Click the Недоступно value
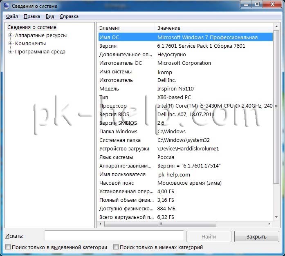Viewport: 285px width, 256px height. pyautogui.click(x=172, y=54)
